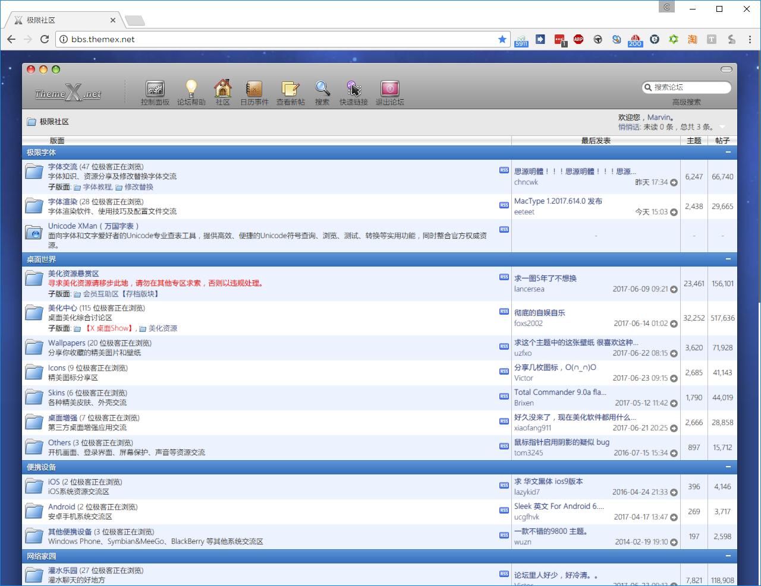Open the 其他便携设备 forum

70,532
